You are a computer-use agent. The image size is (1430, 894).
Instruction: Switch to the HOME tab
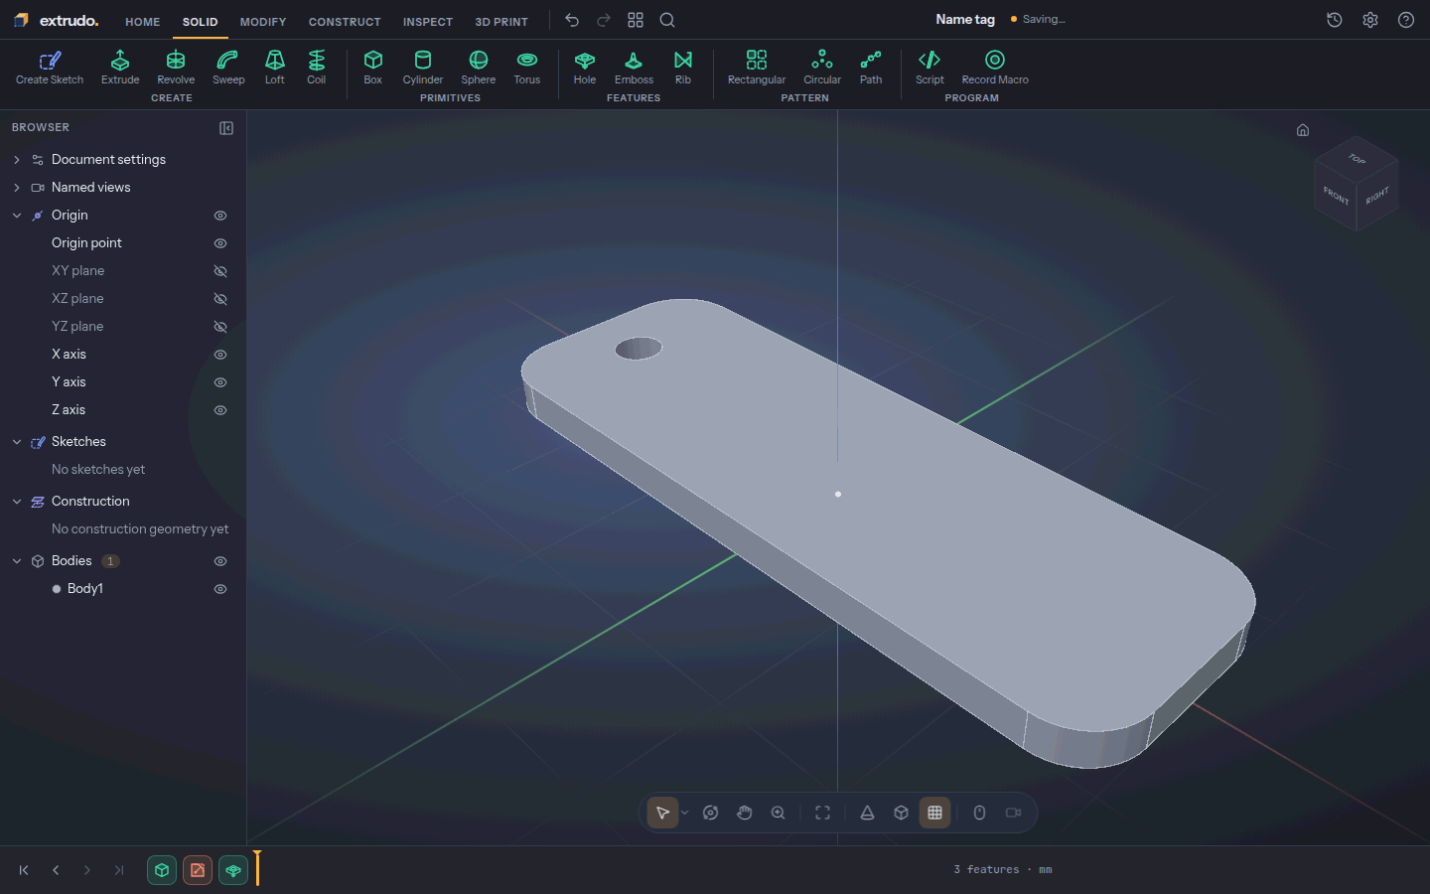(143, 21)
